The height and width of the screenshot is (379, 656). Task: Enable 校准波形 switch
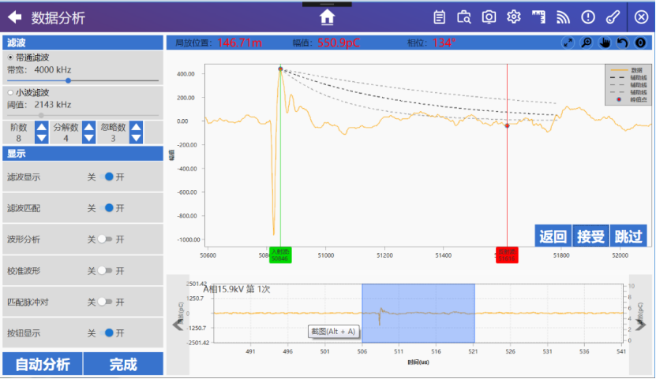pyautogui.click(x=106, y=270)
